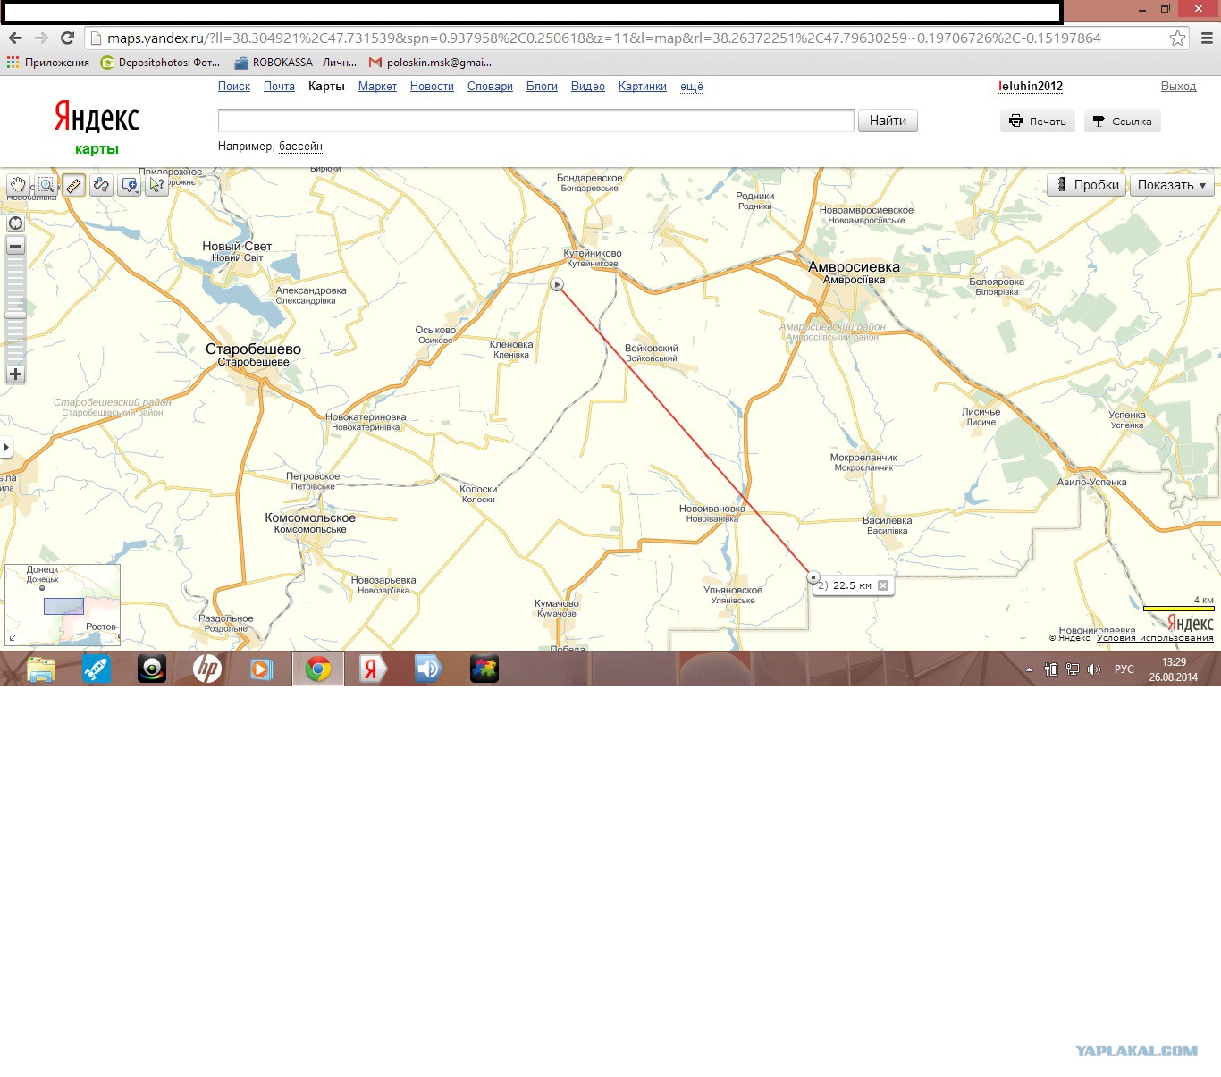Click the Donetsk overview minimap
The width and height of the screenshot is (1221, 1077).
point(63,604)
